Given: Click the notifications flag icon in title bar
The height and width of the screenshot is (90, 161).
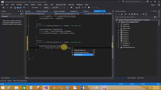Looking at the screenshot, I should [x=119, y=1].
